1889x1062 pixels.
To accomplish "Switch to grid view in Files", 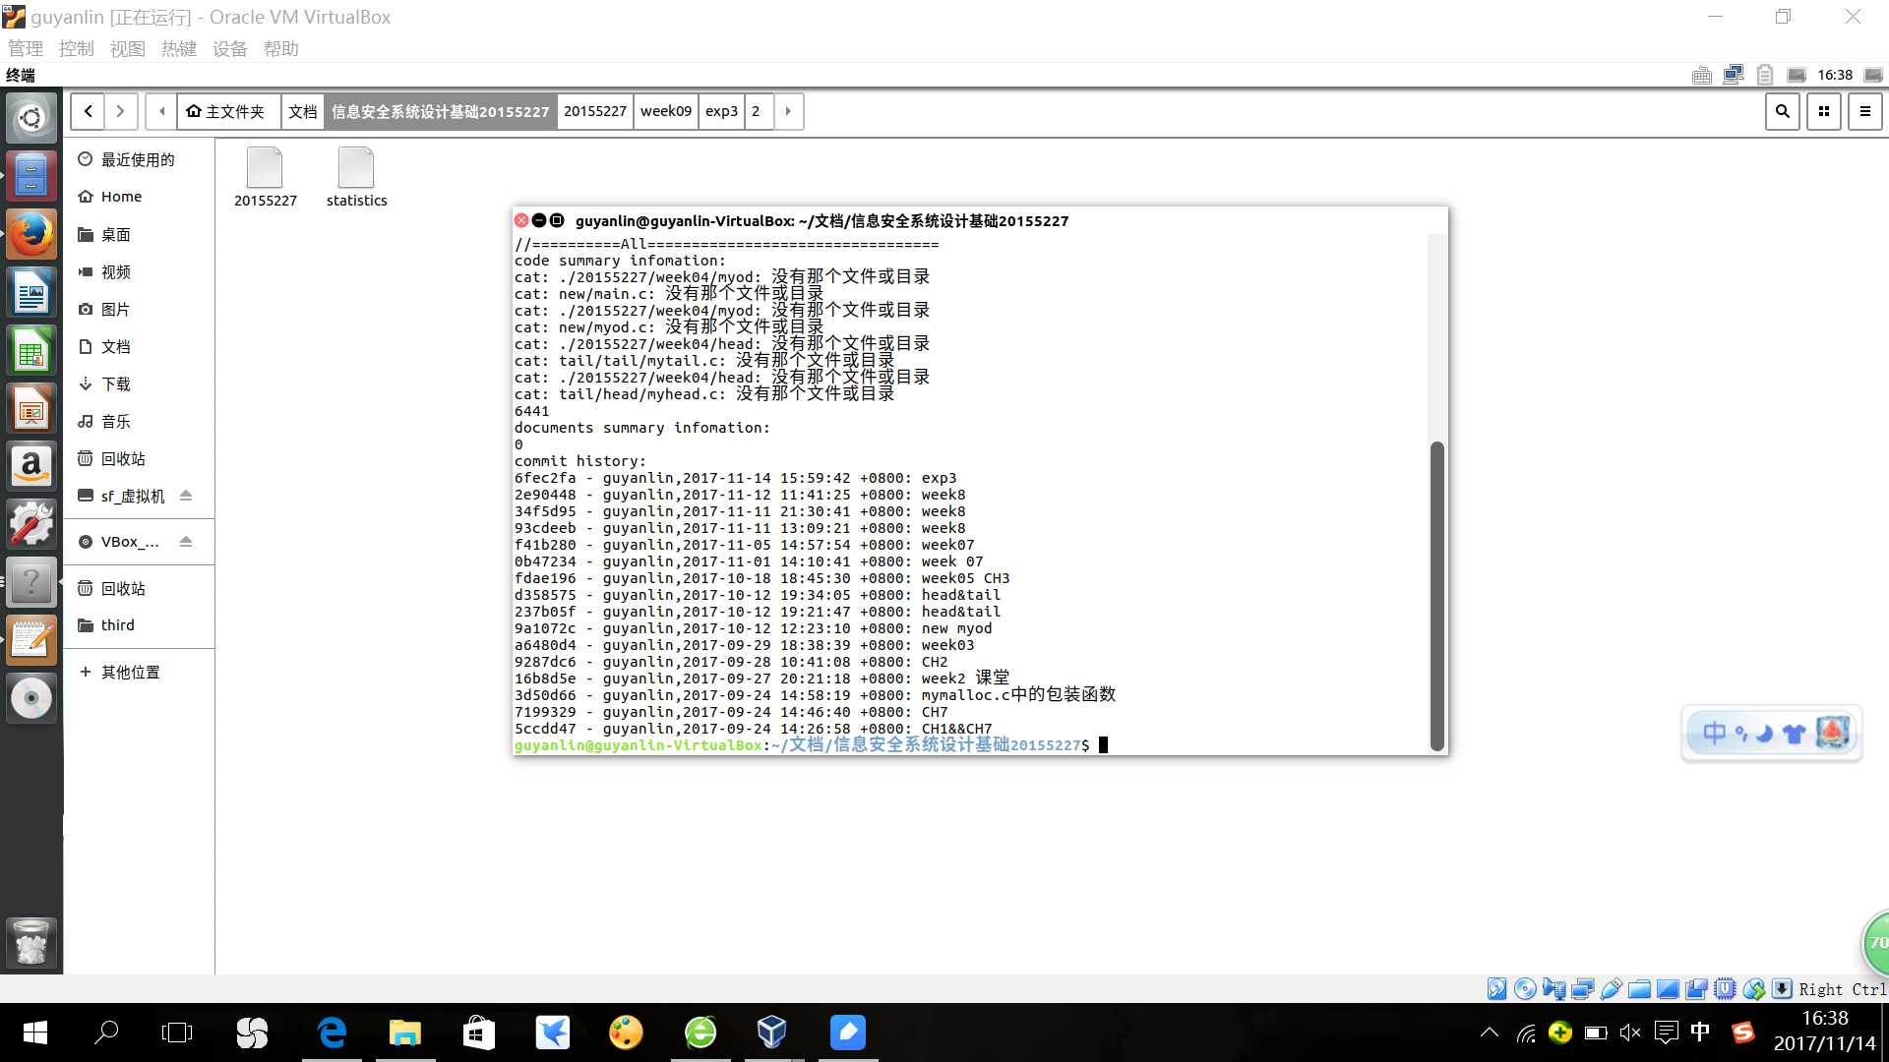I will coord(1823,111).
